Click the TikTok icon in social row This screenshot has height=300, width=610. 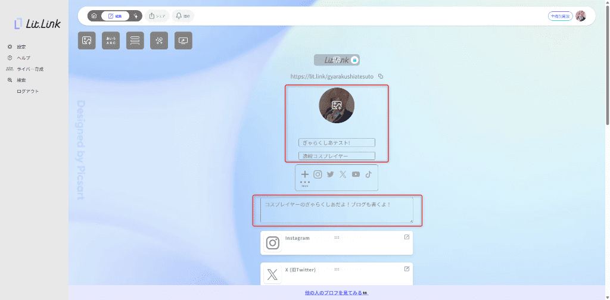pyautogui.click(x=368, y=174)
